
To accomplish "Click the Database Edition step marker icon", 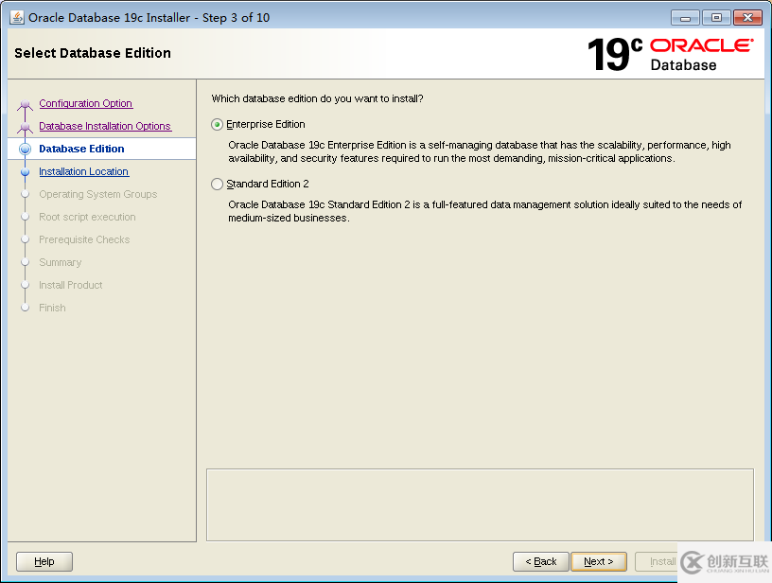I will pyautogui.click(x=26, y=149).
